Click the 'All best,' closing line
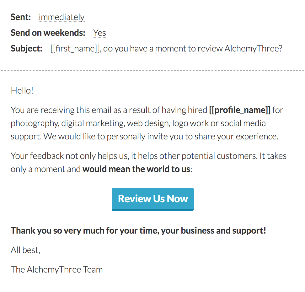The image size is (305, 292). 25,250
